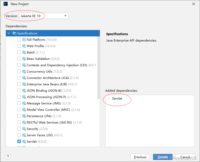200x162 pixels.
Task: Click the dependencies list scrollbar
Action: pyautogui.click(x=99, y=67)
